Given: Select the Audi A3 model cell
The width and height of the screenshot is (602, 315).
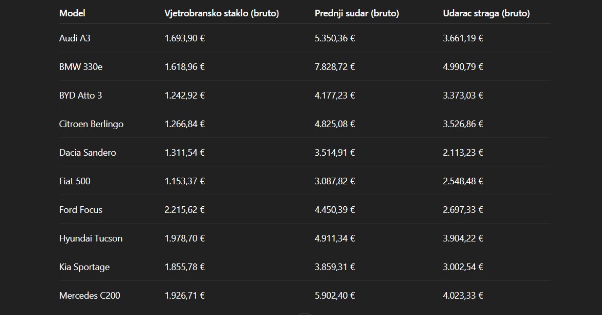Looking at the screenshot, I should pos(75,38).
